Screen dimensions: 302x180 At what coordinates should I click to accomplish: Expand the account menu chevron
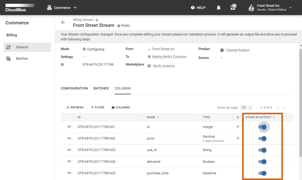coord(290,8)
